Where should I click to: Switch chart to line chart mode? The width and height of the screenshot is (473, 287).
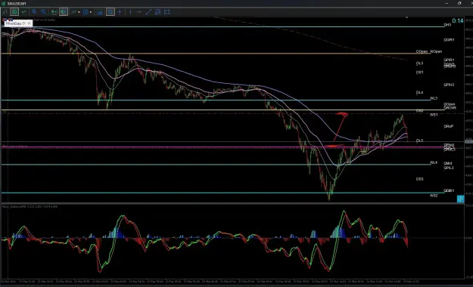[23, 12]
